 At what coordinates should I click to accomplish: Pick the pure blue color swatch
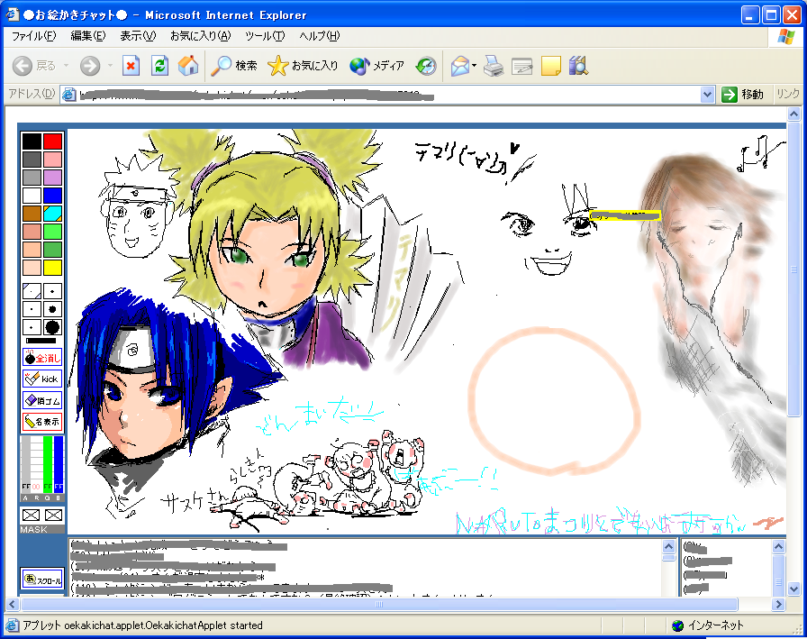point(52,196)
